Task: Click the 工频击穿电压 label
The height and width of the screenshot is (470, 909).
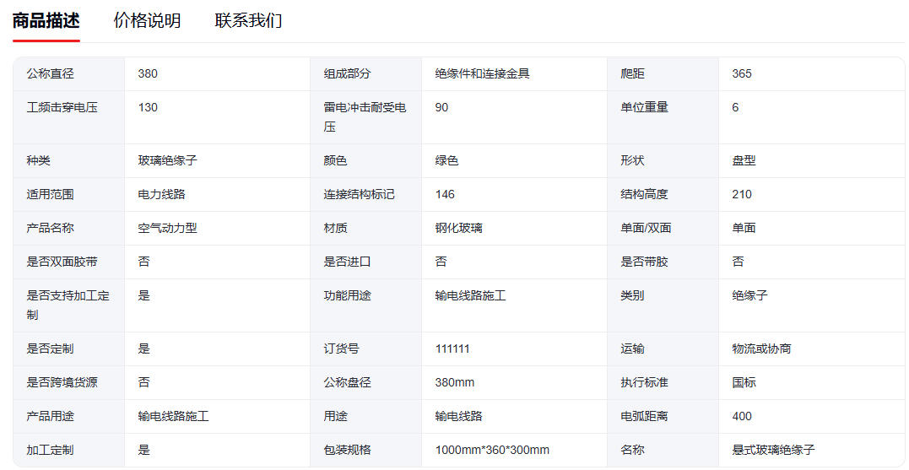Action: click(62, 107)
